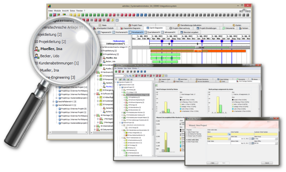Click the Cancel button in wizard
The width and height of the screenshot is (286, 172).
pyautogui.click(x=267, y=163)
